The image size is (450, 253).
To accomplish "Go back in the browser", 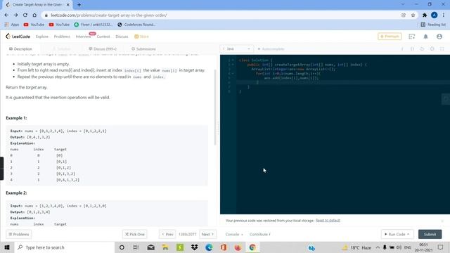I will 6,15.
